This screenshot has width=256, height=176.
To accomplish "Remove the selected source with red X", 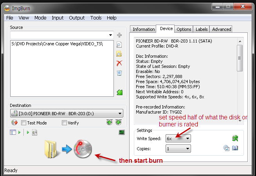I will (119, 63).
